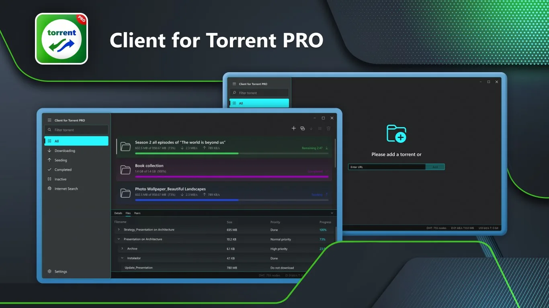Open hamburger menu in front window

click(49, 120)
